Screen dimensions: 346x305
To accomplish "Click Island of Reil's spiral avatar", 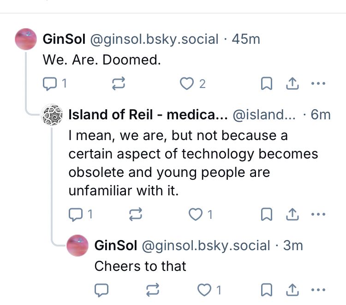I will coord(52,115).
